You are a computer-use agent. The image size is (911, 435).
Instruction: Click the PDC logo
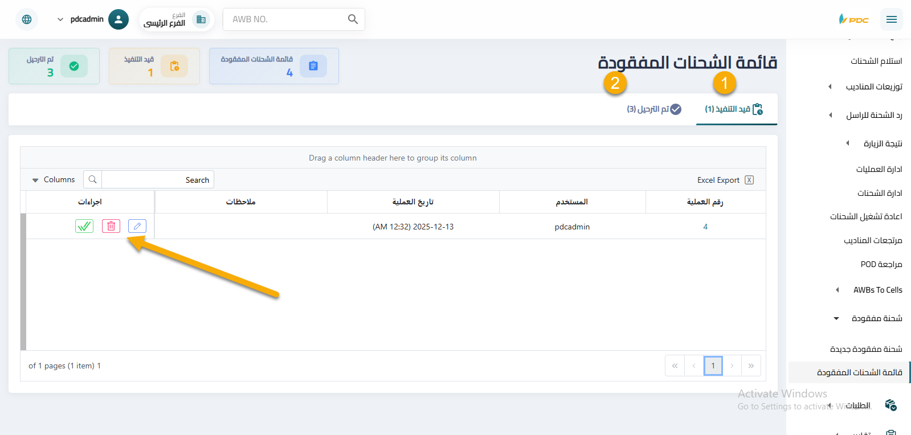tap(853, 19)
